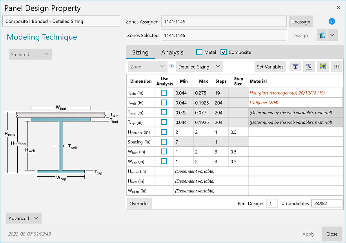This screenshot has width=346, height=243.
Task: Toggle Use Analysis checkbox for Hstiffener row
Action: (x=164, y=132)
